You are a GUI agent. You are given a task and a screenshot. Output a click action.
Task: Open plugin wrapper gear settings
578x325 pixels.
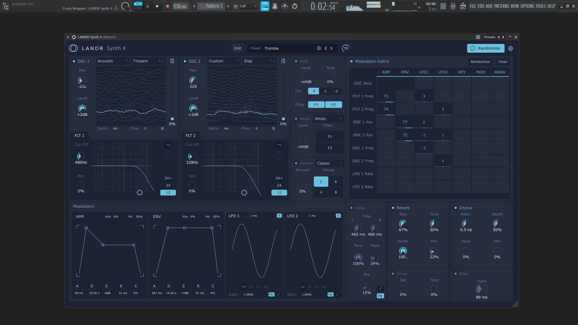pos(74,37)
